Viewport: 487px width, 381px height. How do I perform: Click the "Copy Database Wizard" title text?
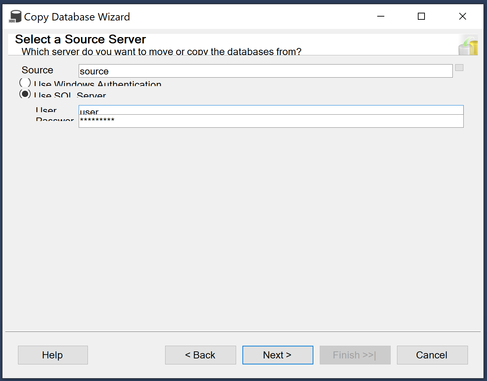77,17
